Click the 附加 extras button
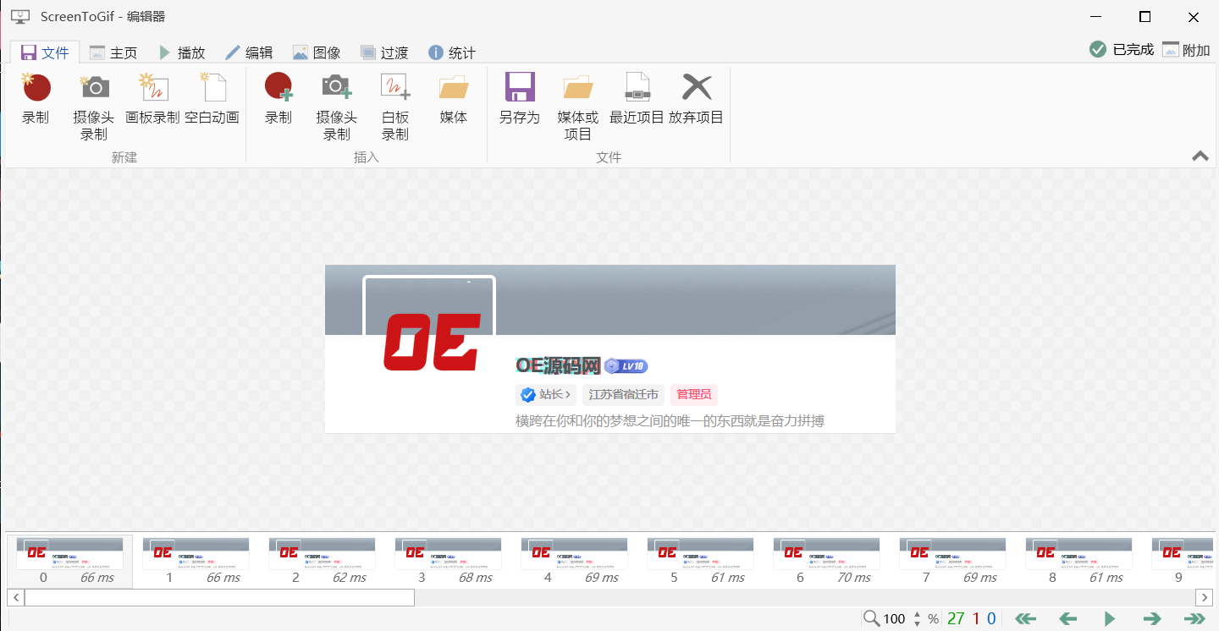This screenshot has width=1219, height=631. [x=1186, y=50]
